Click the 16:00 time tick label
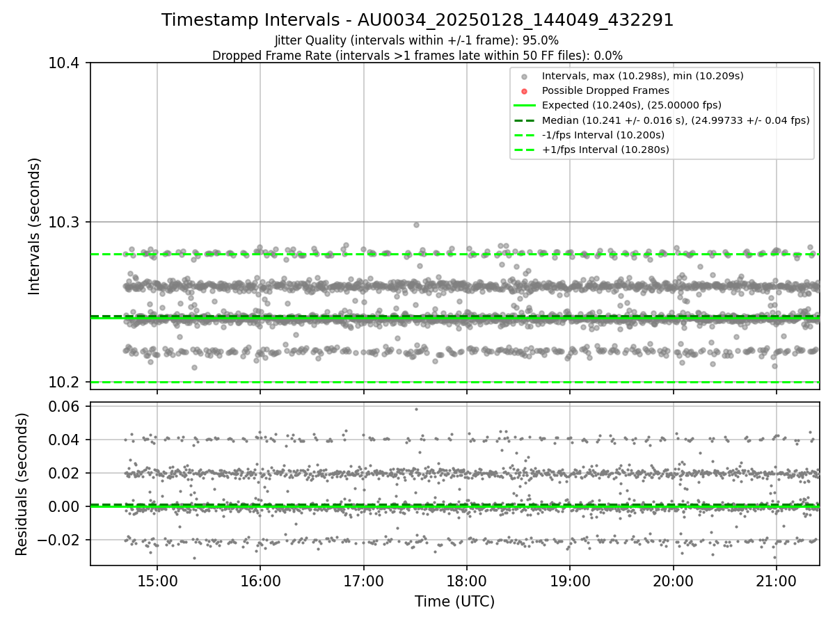Viewport: 835px width, 626px height. point(260,581)
